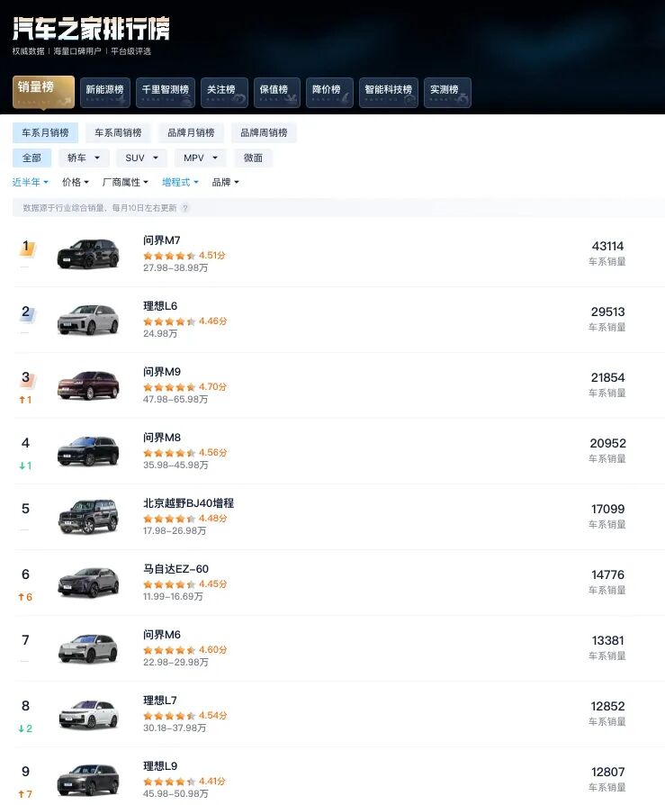Open the 问界M6 model link
Image resolution: width=665 pixels, height=805 pixels.
tap(162, 635)
